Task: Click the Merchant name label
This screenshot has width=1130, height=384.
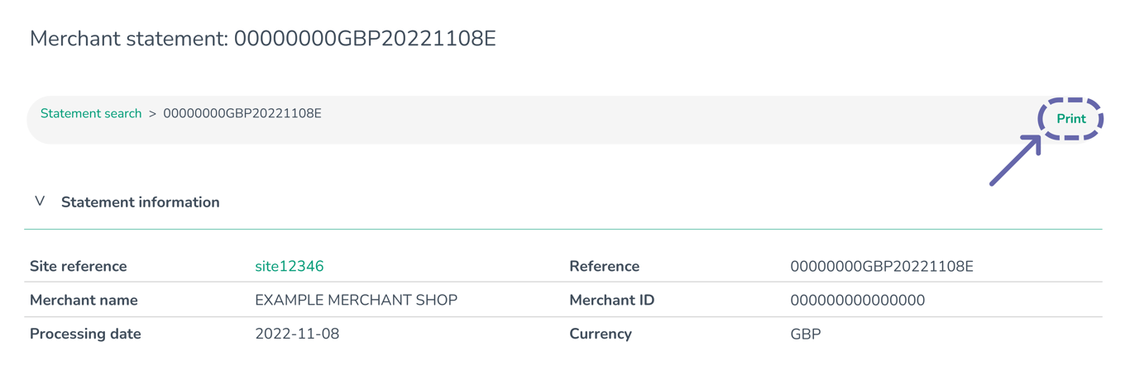Action: click(x=84, y=301)
